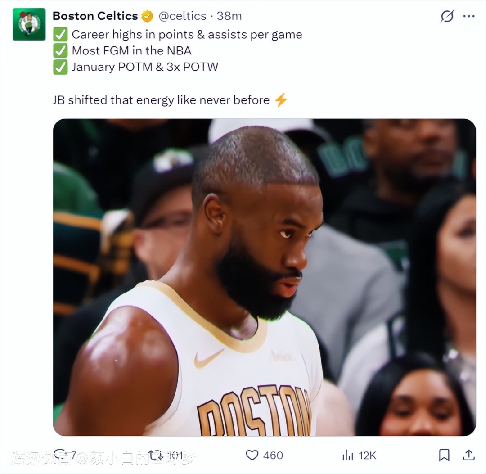Like the tweet with heart icon
This screenshot has width=486, height=474.
(252, 455)
